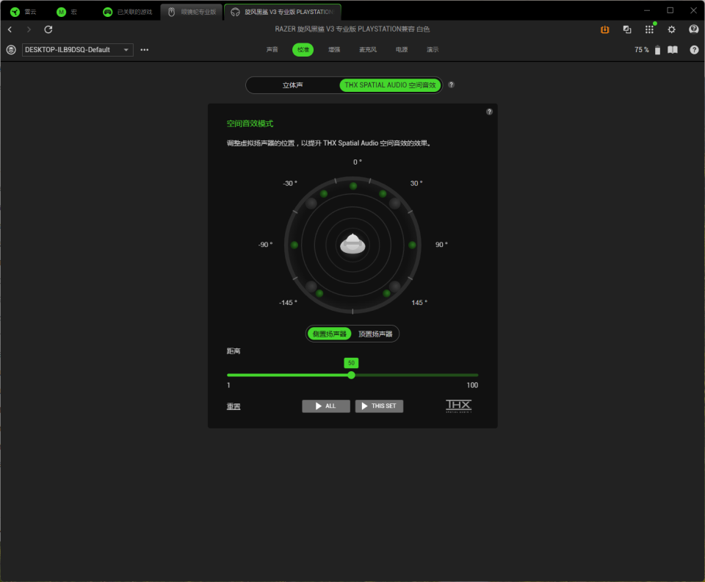The height and width of the screenshot is (582, 705).
Task: Open the user guide book icon
Action: 673,49
